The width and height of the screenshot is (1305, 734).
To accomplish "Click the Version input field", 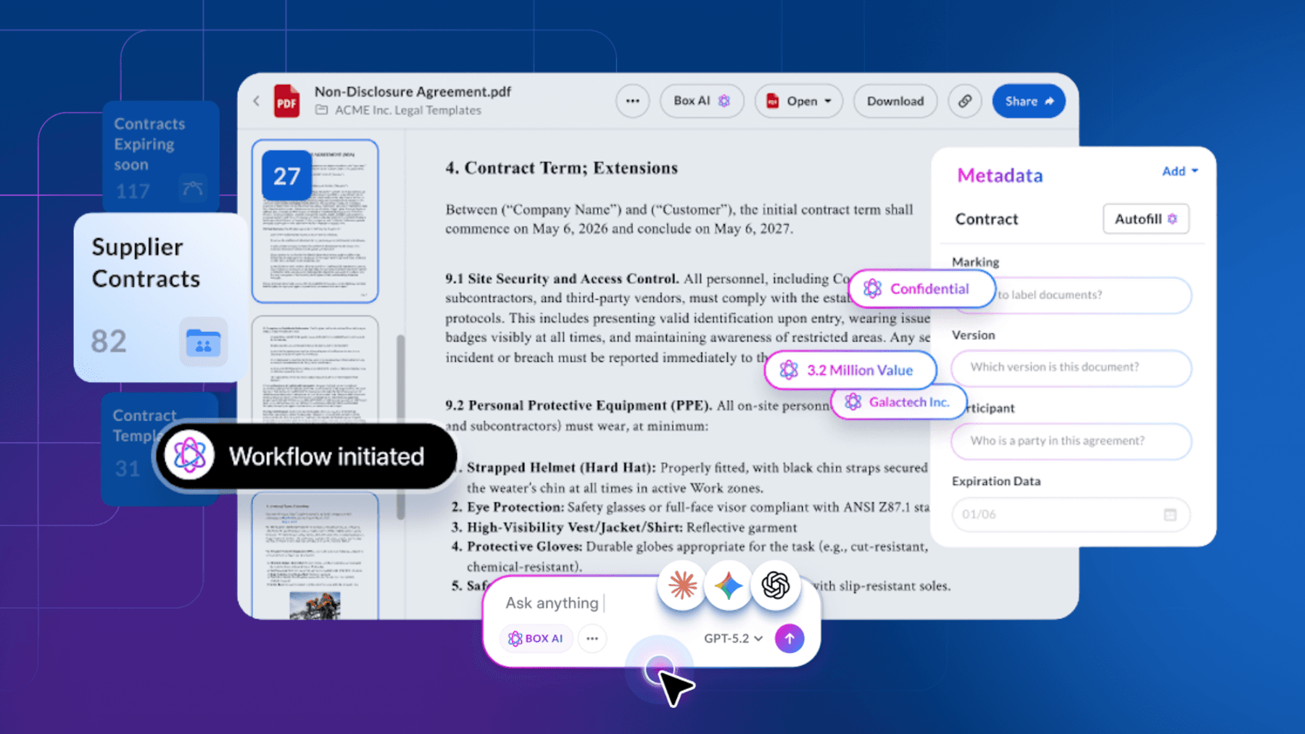I will [x=1072, y=367].
